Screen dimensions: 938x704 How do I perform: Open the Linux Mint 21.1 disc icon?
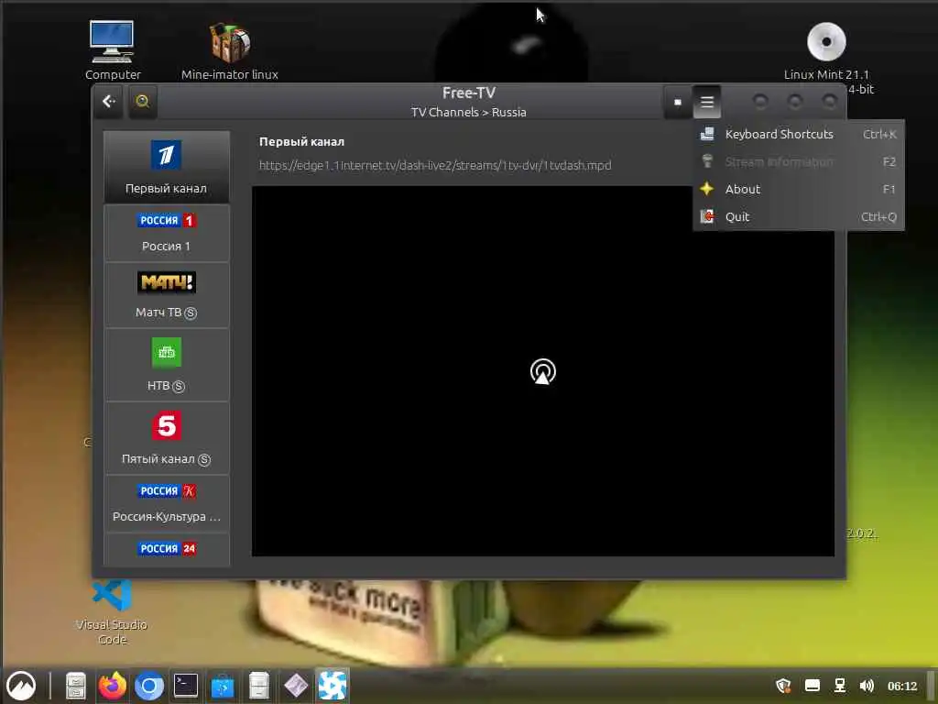pos(826,50)
